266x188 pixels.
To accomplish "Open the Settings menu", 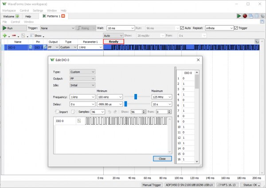I will coord(38,10).
